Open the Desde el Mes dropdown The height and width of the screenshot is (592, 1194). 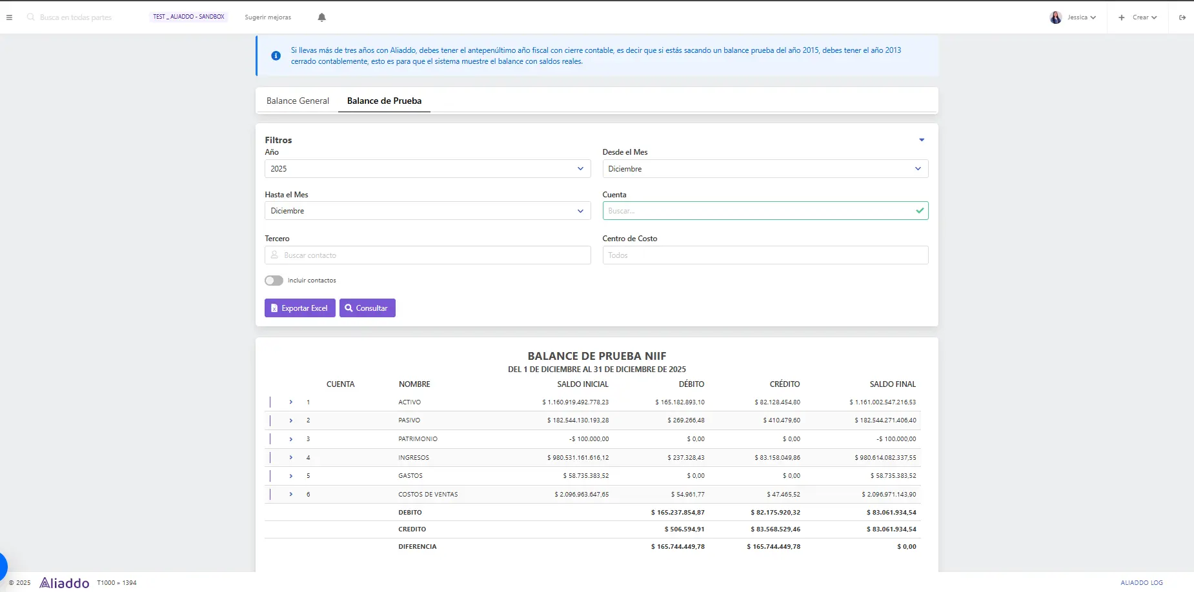(x=765, y=169)
